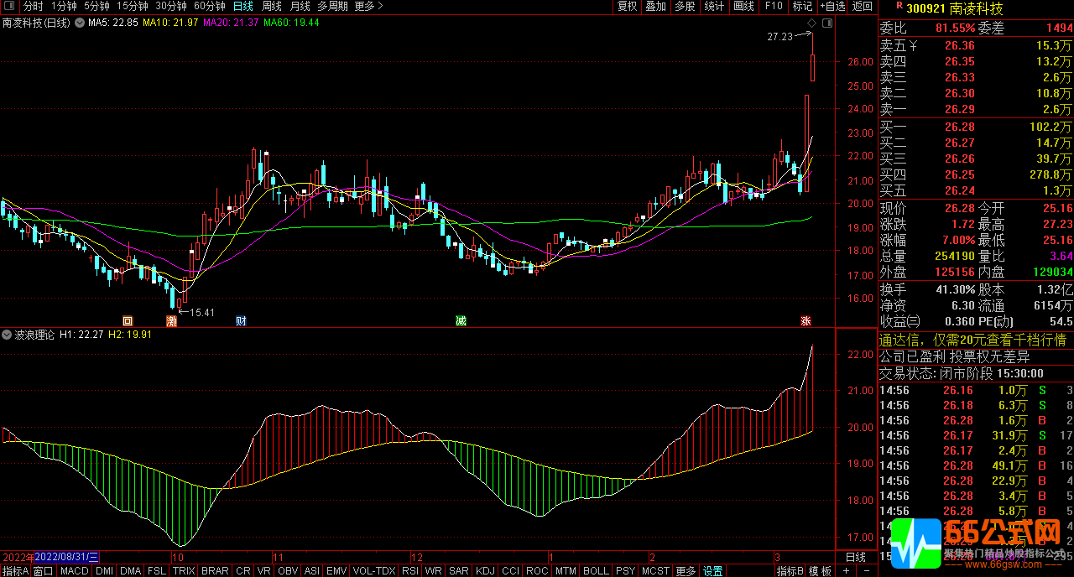
Task: Select the MTM indicator tab
Action: 566,571
